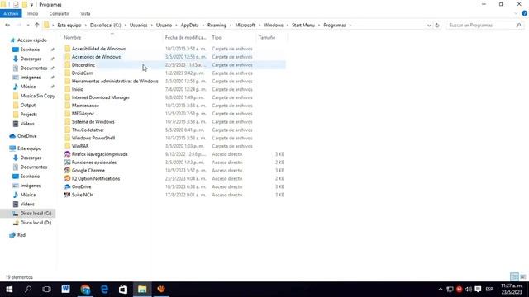
Task: Switch to large icons view button
Action: tap(523, 277)
